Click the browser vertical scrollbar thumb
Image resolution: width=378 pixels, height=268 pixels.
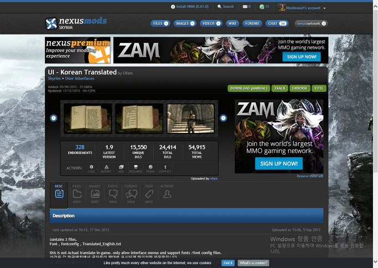(376, 92)
